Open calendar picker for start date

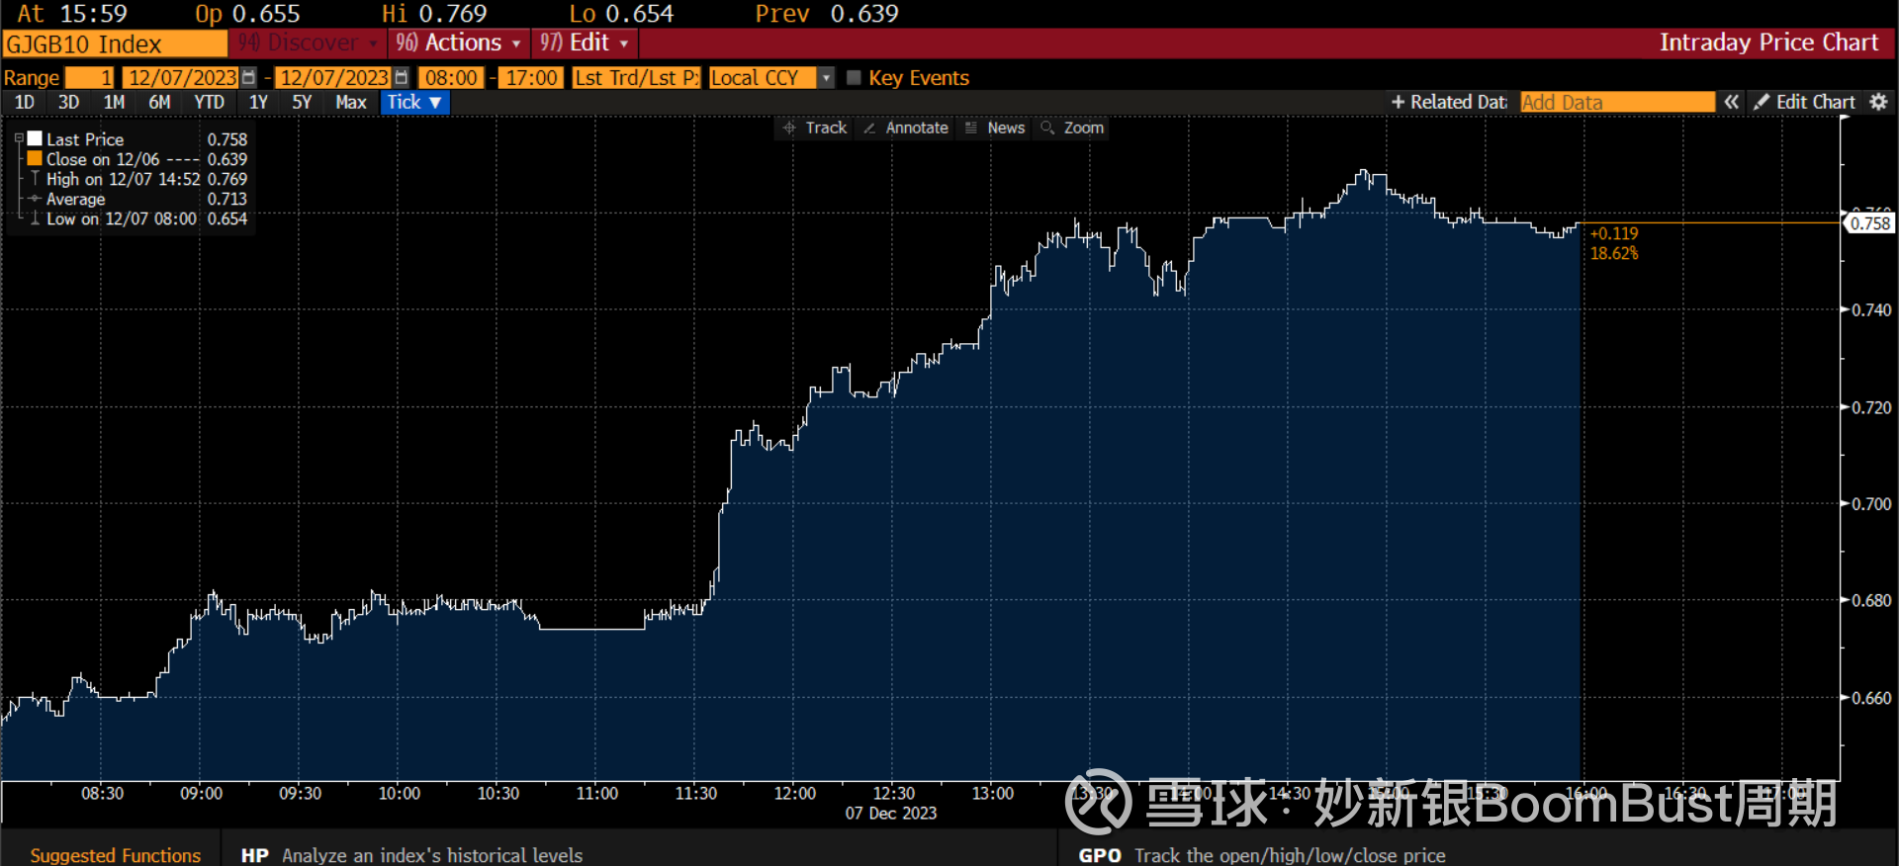(x=248, y=77)
